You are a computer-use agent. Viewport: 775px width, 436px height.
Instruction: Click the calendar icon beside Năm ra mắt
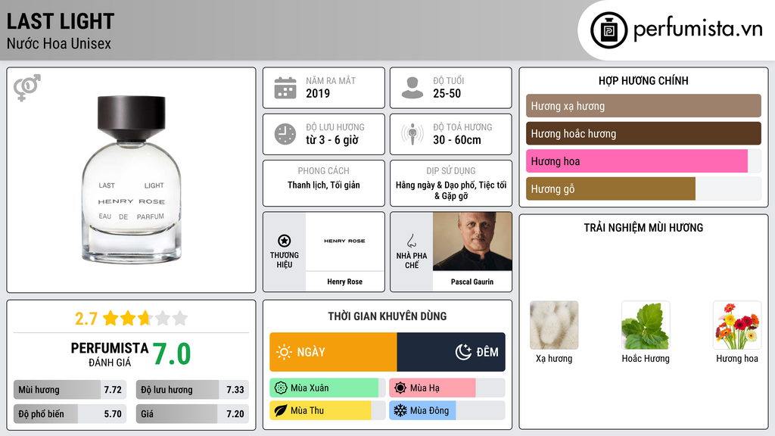(x=285, y=88)
